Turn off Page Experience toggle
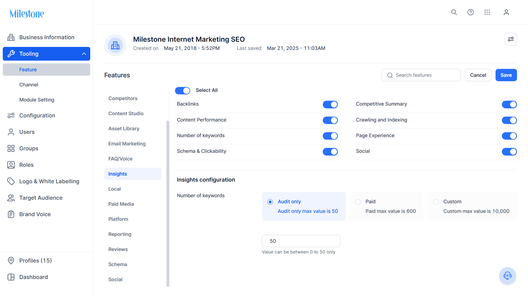The width and height of the screenshot is (528, 296). [x=509, y=136]
